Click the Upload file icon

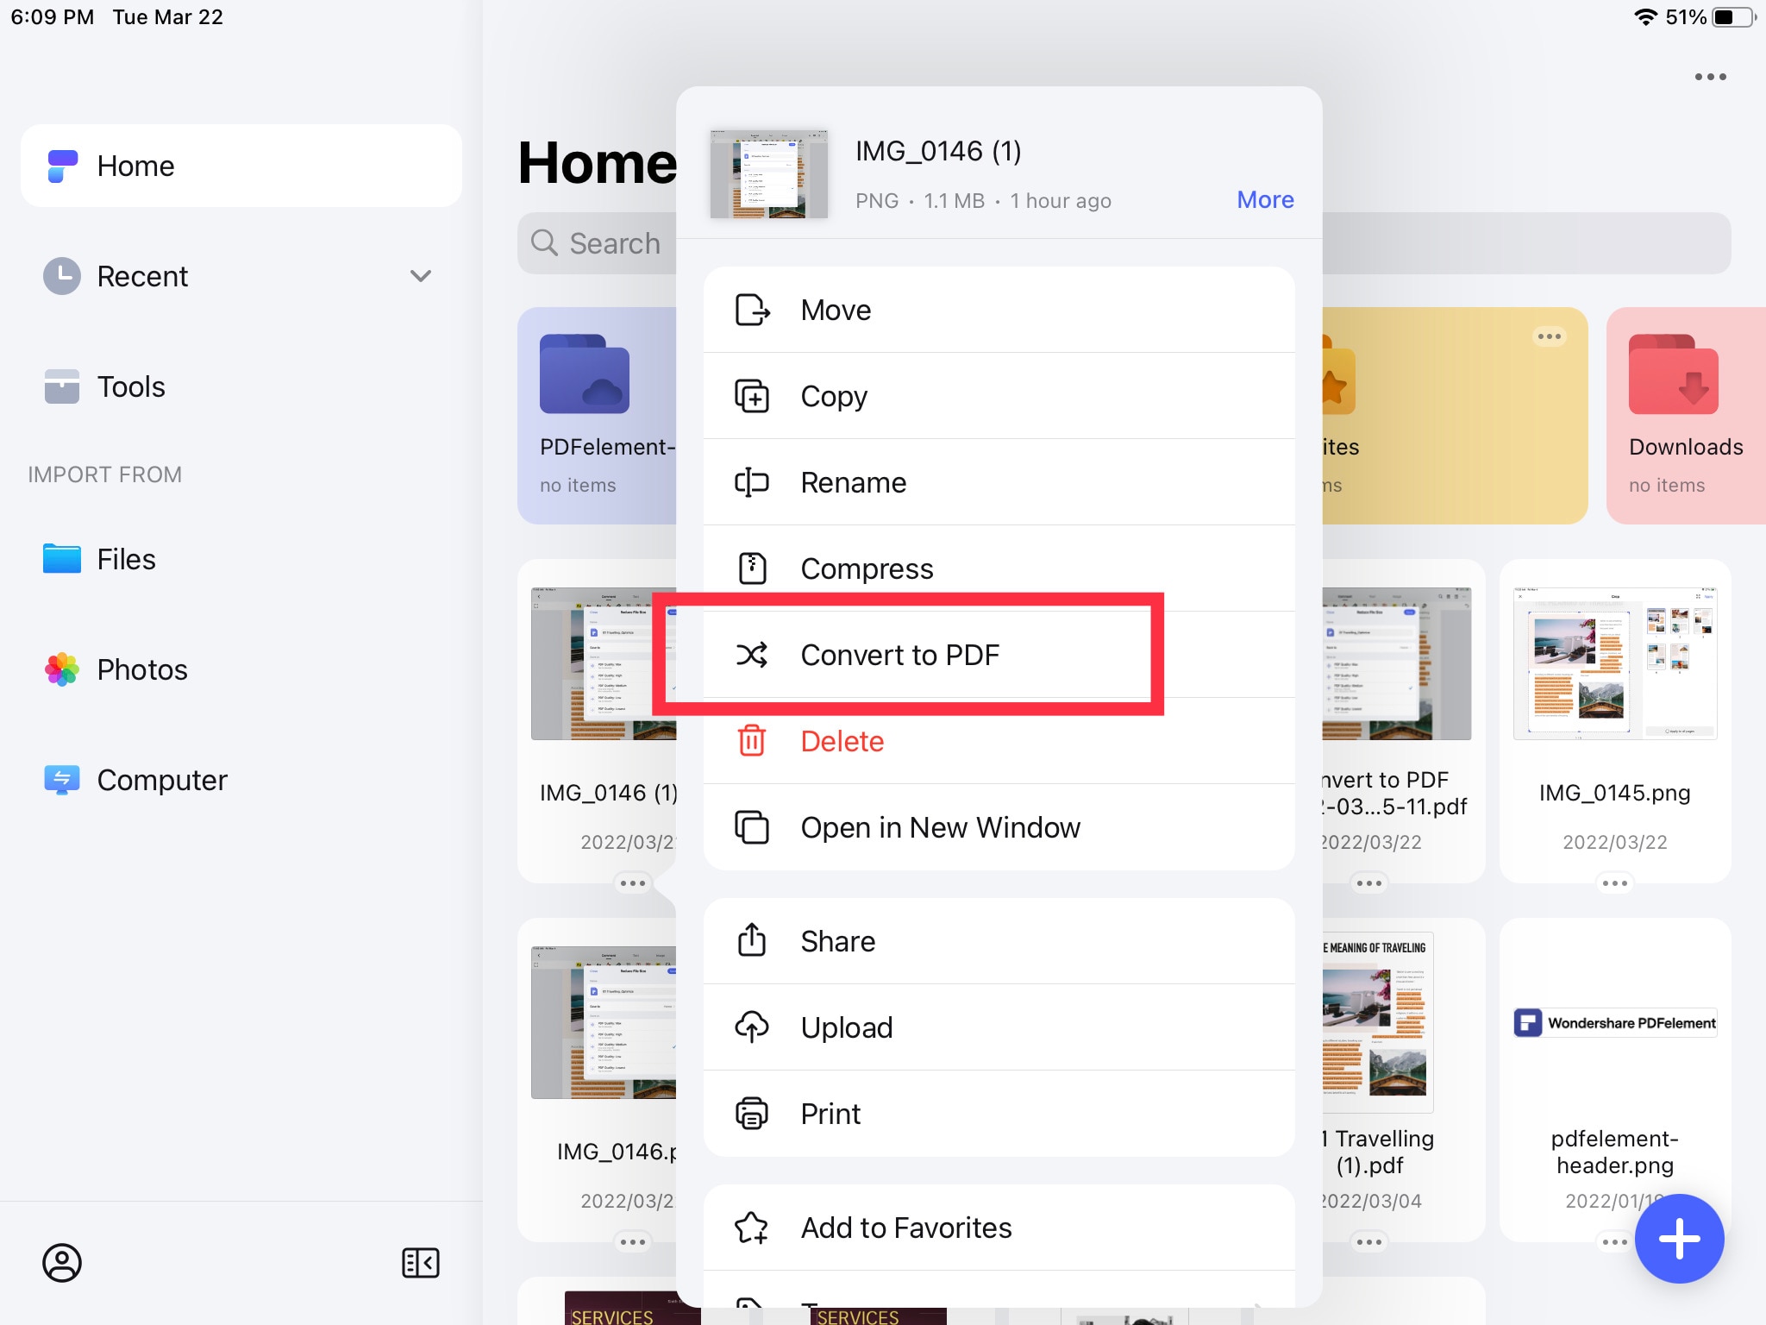pos(752,1027)
